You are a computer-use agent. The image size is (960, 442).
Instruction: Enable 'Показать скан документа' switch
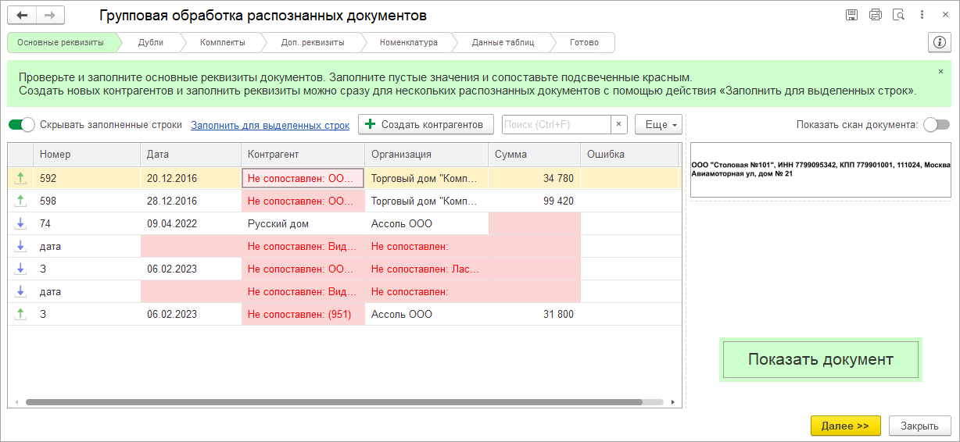point(936,124)
